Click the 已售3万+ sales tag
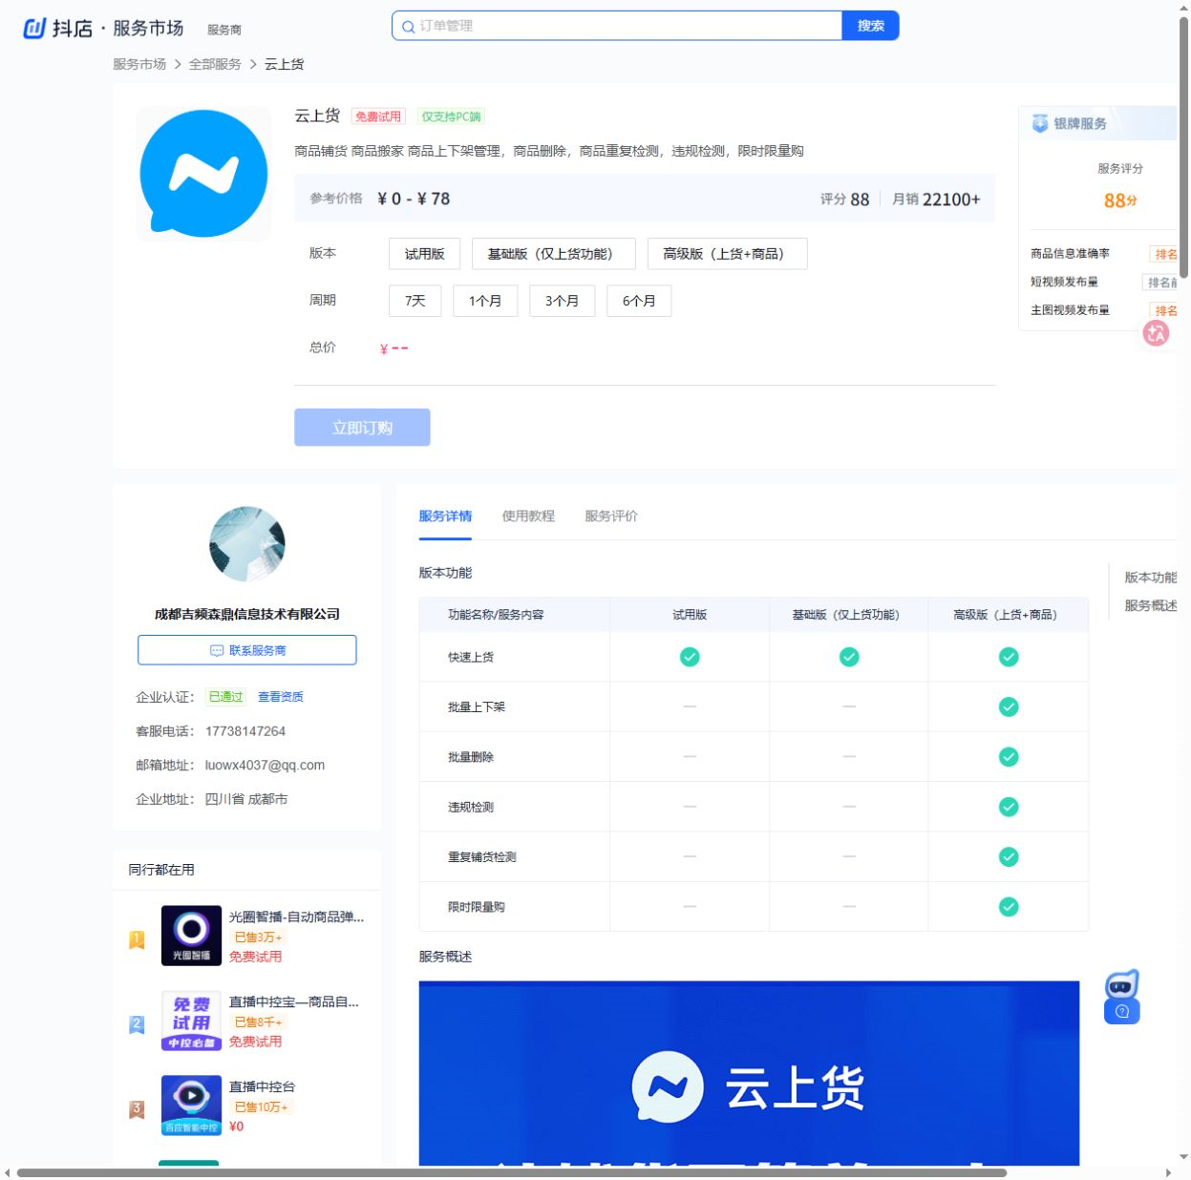This screenshot has height=1180, width=1191. point(259,938)
